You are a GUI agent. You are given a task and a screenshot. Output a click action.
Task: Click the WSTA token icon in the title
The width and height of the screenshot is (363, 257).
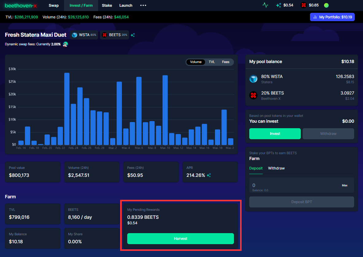coord(75,35)
